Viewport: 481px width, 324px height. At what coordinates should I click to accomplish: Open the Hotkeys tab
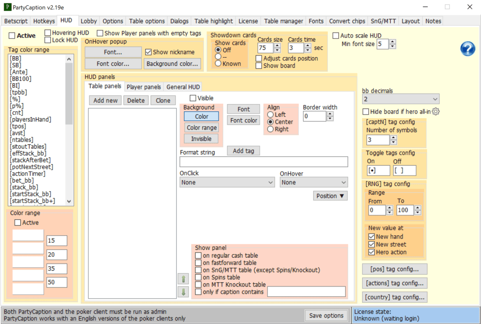coord(44,21)
